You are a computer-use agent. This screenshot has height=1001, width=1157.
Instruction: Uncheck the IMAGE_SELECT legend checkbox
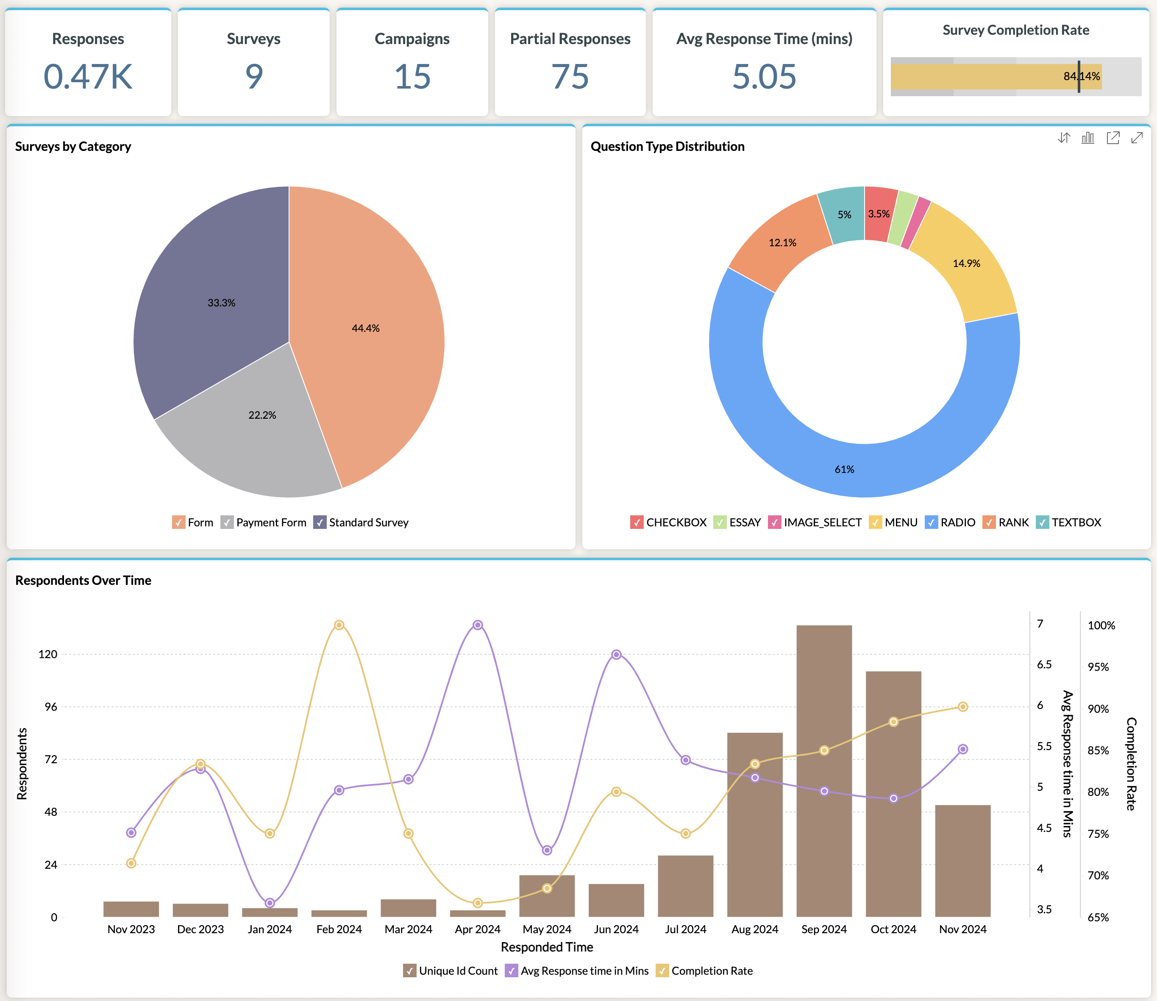(774, 522)
